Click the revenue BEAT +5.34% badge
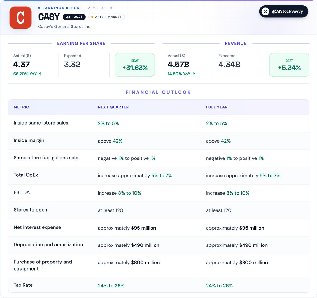 (x=289, y=65)
